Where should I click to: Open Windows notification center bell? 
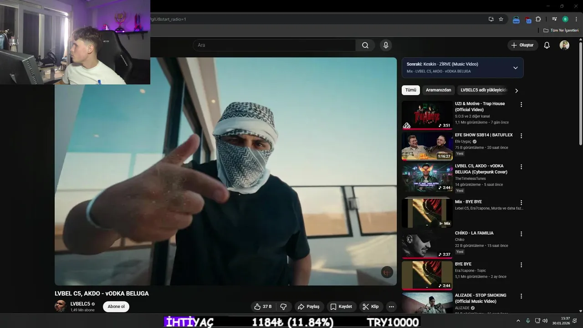(x=575, y=321)
